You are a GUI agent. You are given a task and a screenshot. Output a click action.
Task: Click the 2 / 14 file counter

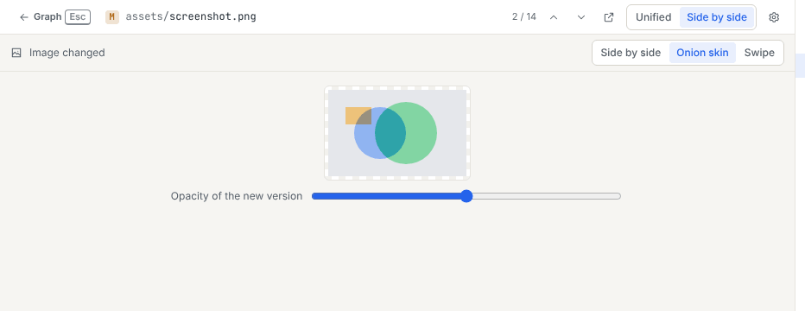[524, 17]
